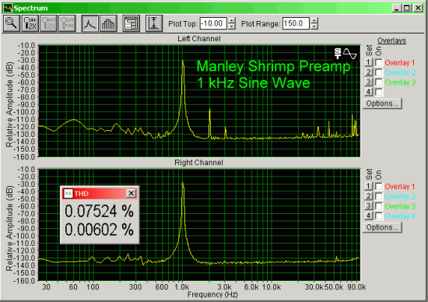Set overlay 1 for the Left Channel
The image size is (428, 302).
coord(369,62)
